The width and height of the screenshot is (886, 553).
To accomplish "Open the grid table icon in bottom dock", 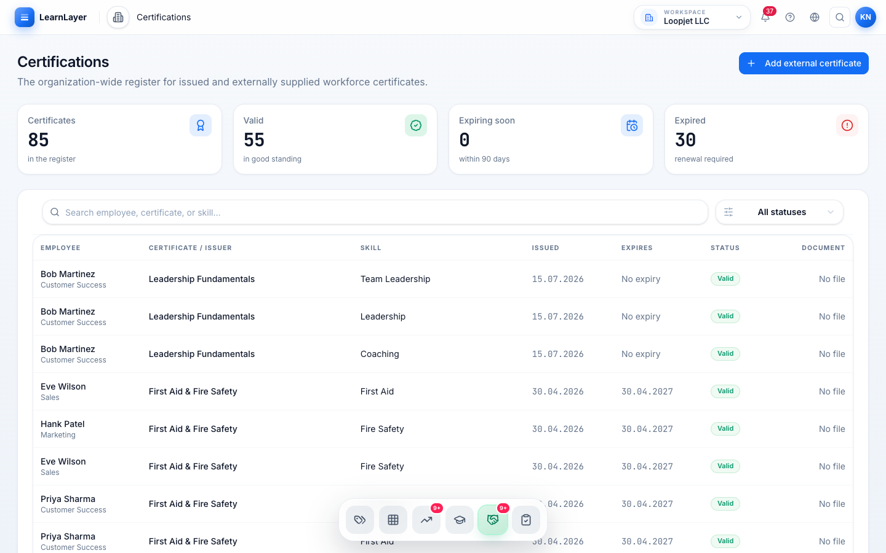I will pos(393,520).
